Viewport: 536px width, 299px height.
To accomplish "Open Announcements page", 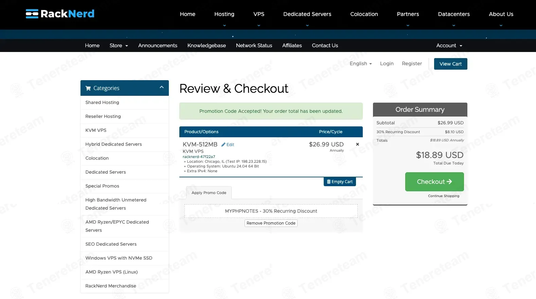I will (x=158, y=46).
